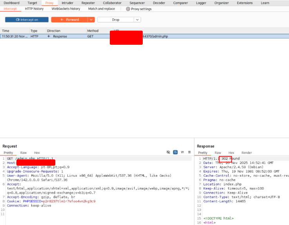The width and height of the screenshot is (289, 225).
Task: Toggle the Intercept on button
Action: [27, 20]
